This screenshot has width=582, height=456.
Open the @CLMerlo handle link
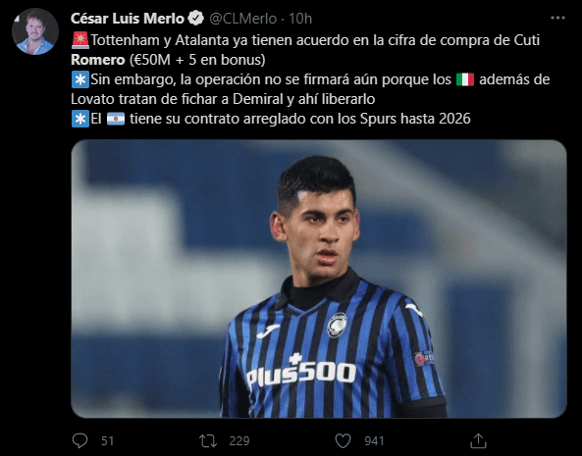click(x=243, y=19)
